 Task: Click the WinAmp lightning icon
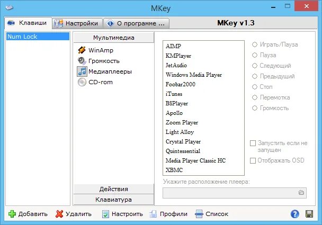[x=82, y=50]
